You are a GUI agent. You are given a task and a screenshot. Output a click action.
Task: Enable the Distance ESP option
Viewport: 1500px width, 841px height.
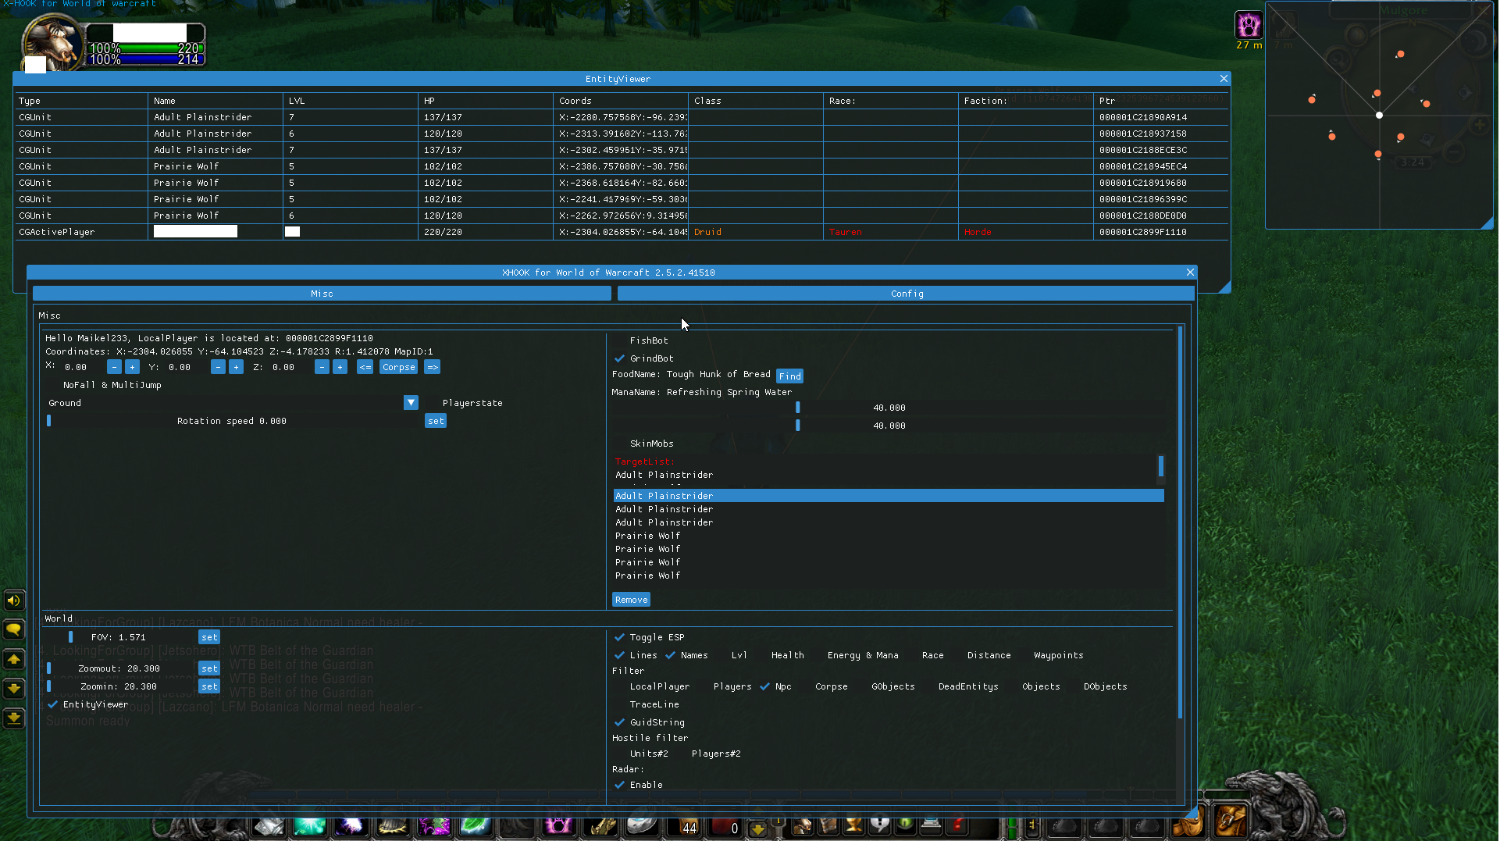[x=957, y=655]
